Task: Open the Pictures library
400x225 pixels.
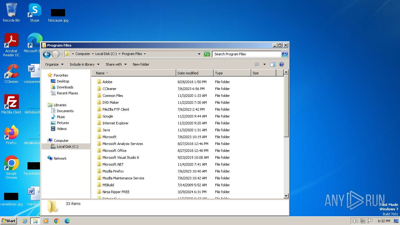Action: point(63,123)
